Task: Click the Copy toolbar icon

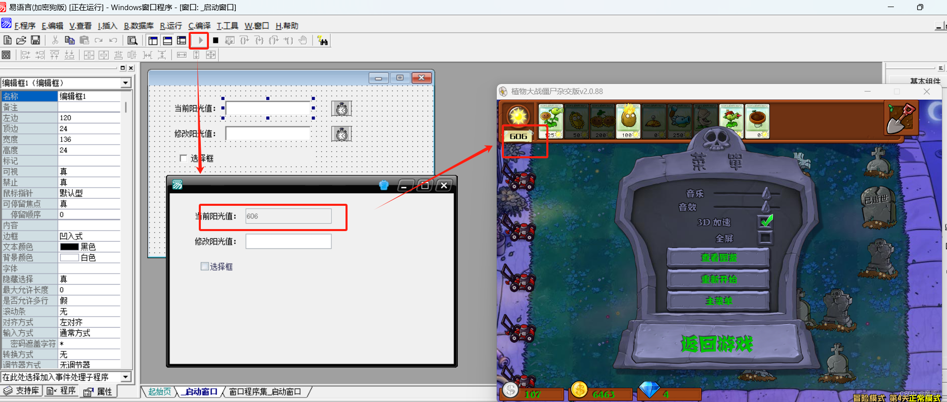Action: click(x=70, y=40)
